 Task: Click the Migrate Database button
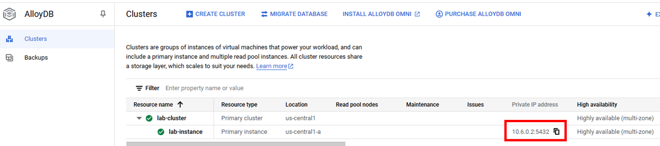[294, 14]
